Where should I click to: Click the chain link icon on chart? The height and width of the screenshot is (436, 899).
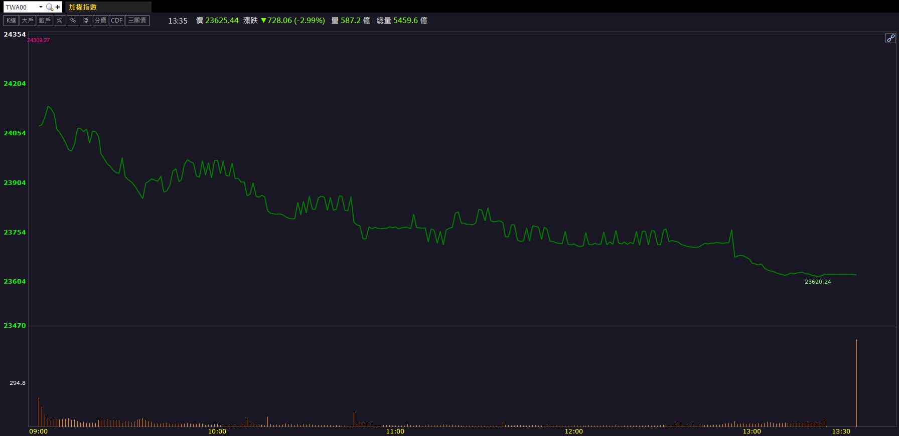890,38
